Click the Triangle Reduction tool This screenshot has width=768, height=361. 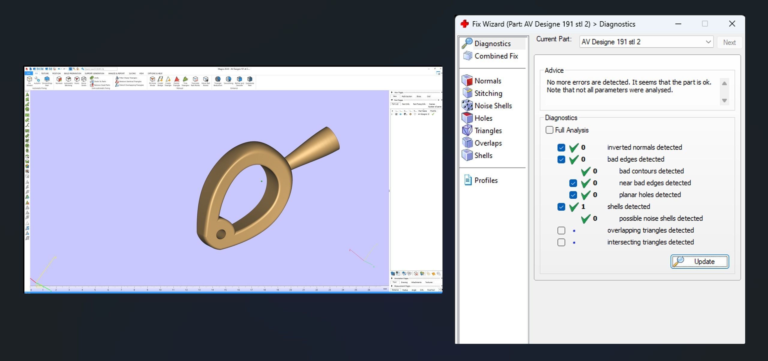[218, 80]
